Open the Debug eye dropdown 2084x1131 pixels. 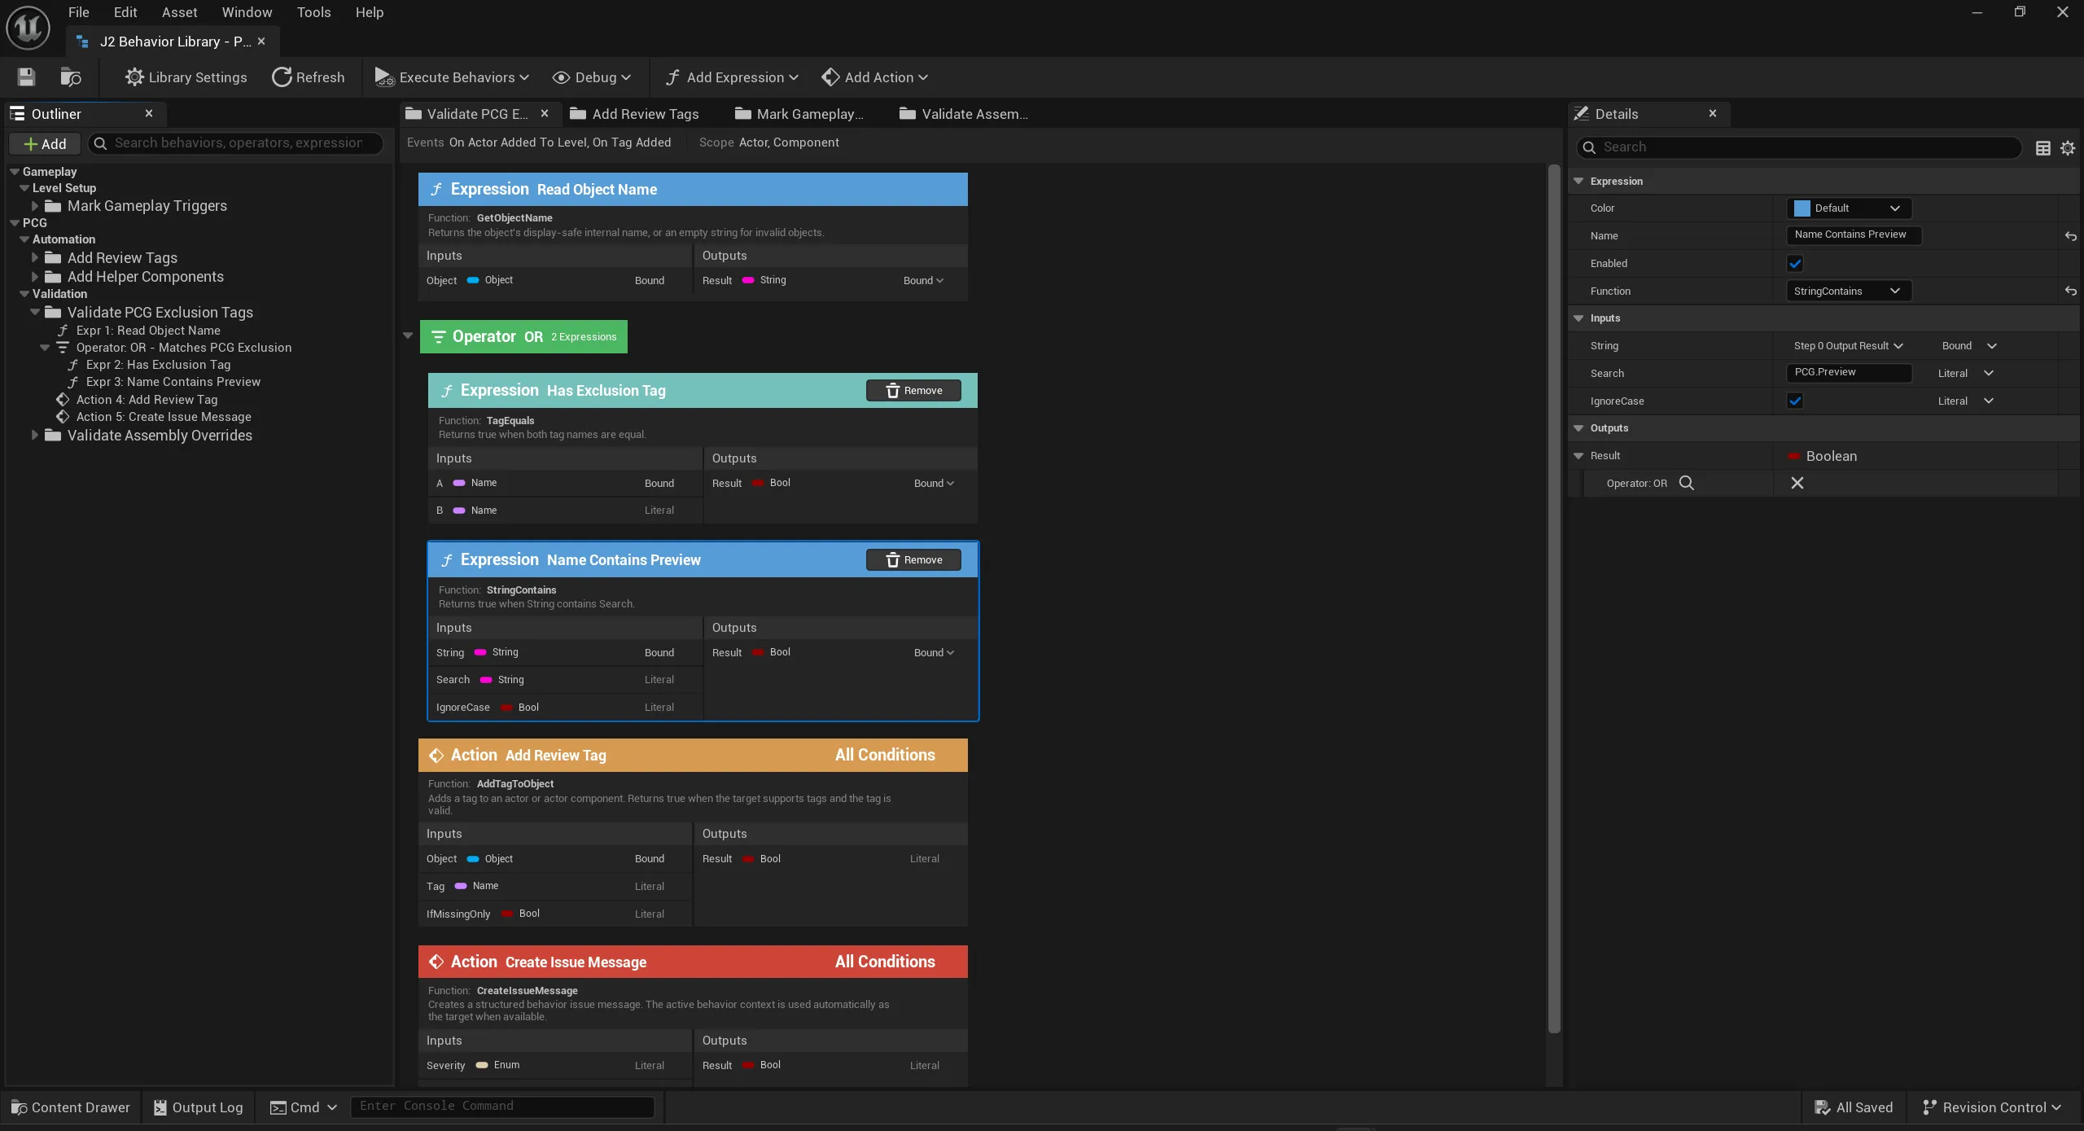[591, 77]
